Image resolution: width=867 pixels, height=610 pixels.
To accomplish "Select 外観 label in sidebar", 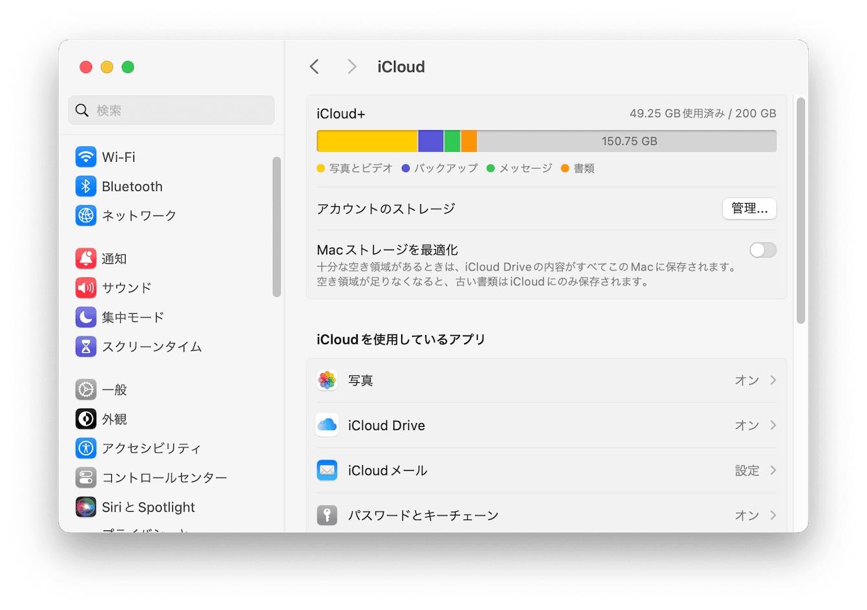I will [x=115, y=419].
